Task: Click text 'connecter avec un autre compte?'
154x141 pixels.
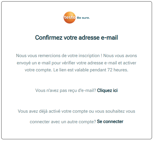Action: pos(63,122)
